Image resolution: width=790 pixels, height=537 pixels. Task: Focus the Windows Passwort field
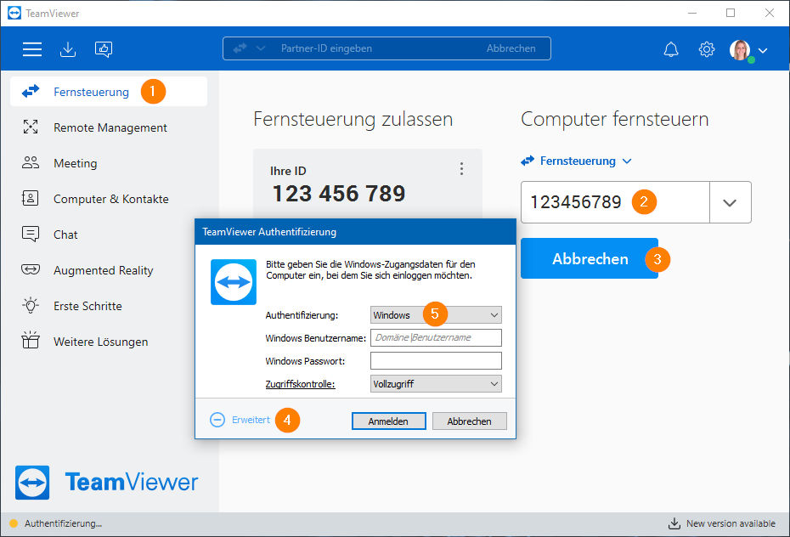[436, 360]
